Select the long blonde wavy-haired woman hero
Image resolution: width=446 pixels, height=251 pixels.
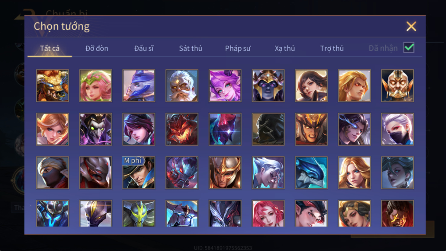click(x=354, y=173)
